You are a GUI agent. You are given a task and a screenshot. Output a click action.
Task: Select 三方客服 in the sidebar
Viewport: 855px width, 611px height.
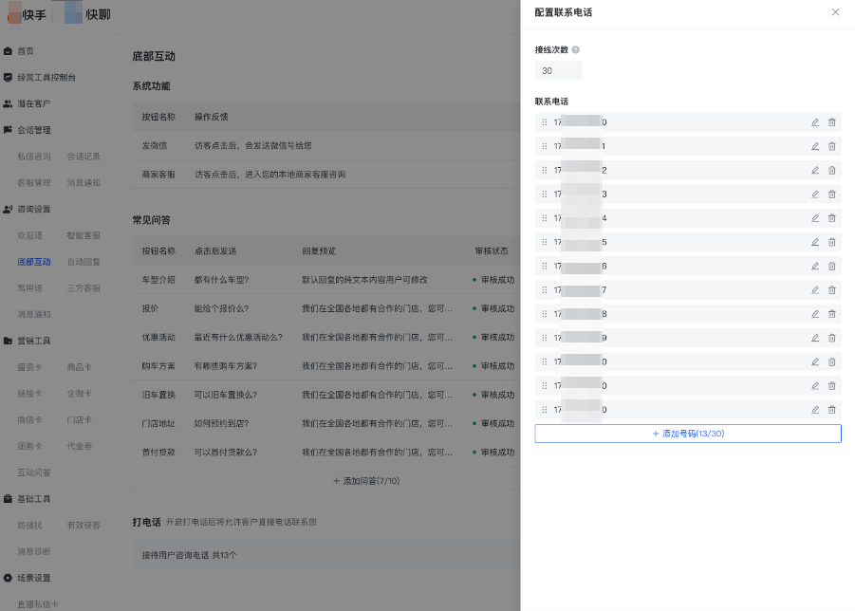(84, 287)
